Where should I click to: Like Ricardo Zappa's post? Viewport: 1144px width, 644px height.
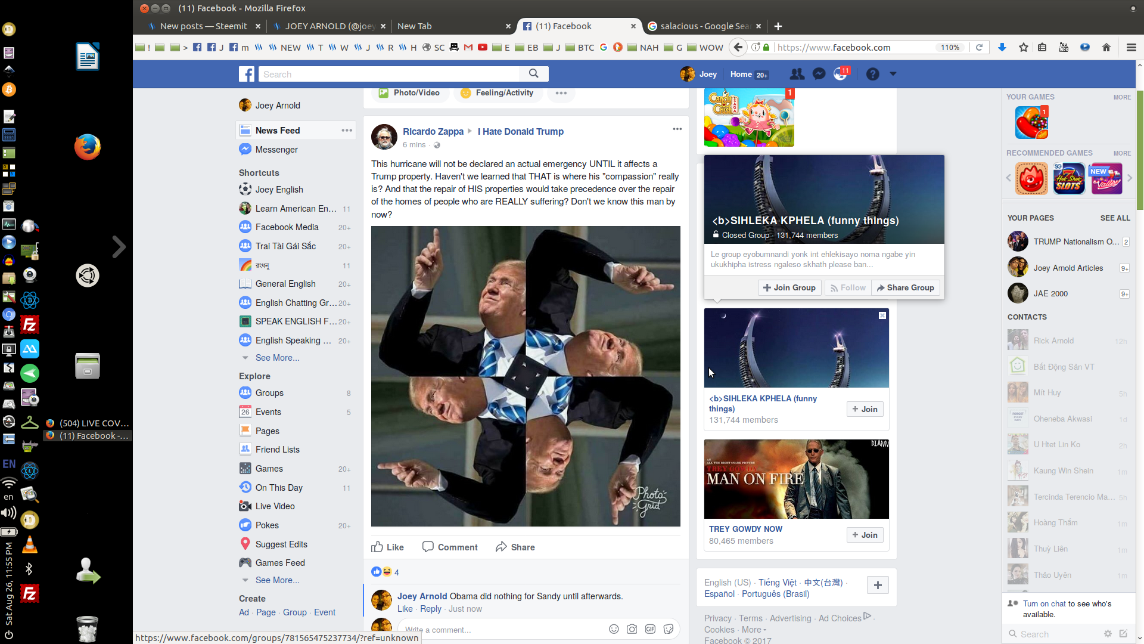(388, 547)
